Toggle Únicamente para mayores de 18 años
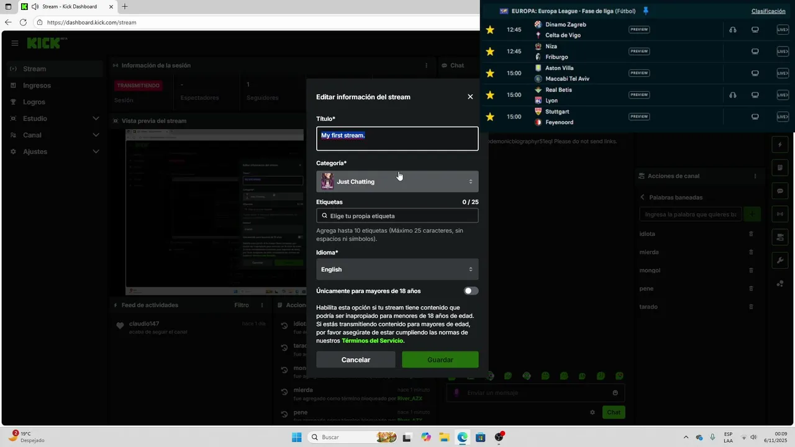 click(471, 291)
